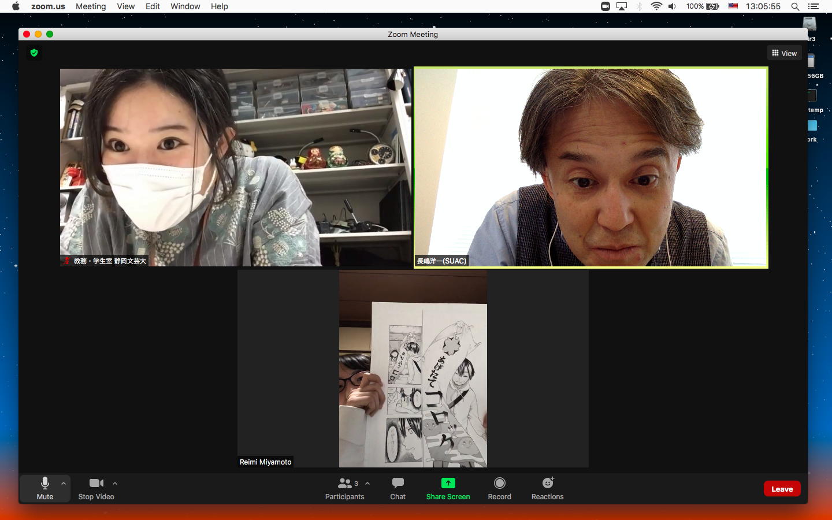Open the Apple menu

16,6
